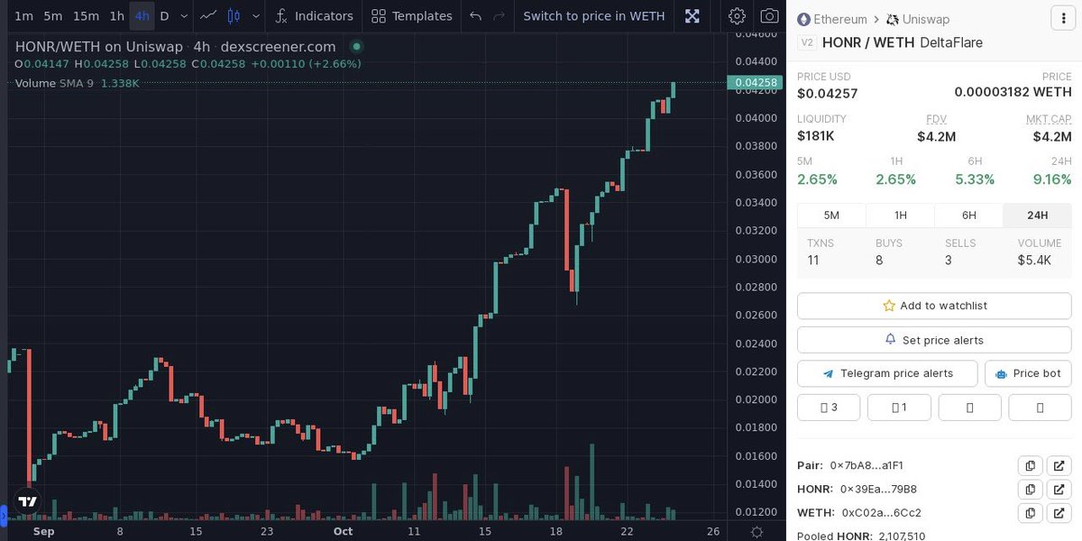Screen dimensions: 1082x541
Task: Add pair to watchlist
Action: click(x=934, y=306)
